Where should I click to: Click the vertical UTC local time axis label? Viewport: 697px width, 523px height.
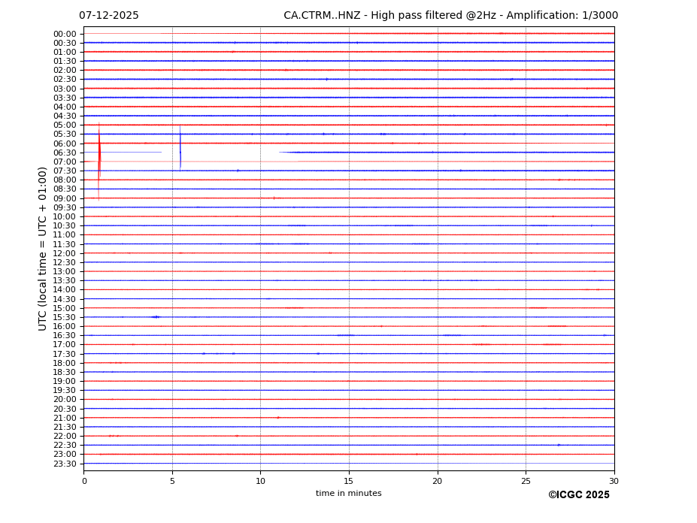[43, 248]
